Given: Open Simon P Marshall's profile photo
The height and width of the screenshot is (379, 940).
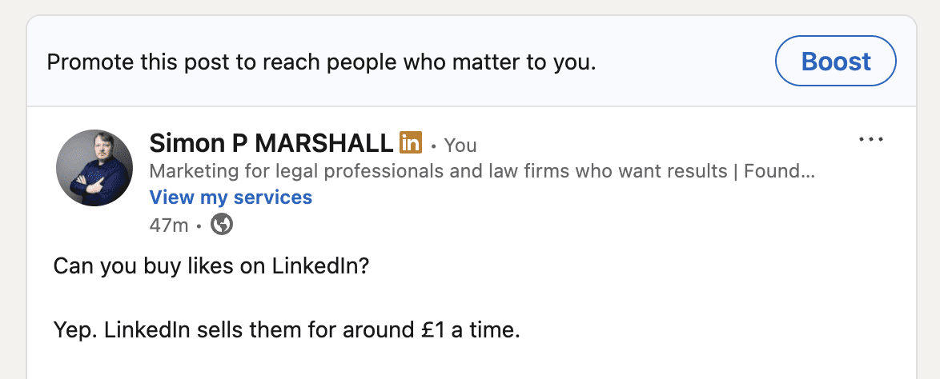Looking at the screenshot, I should point(94,168).
